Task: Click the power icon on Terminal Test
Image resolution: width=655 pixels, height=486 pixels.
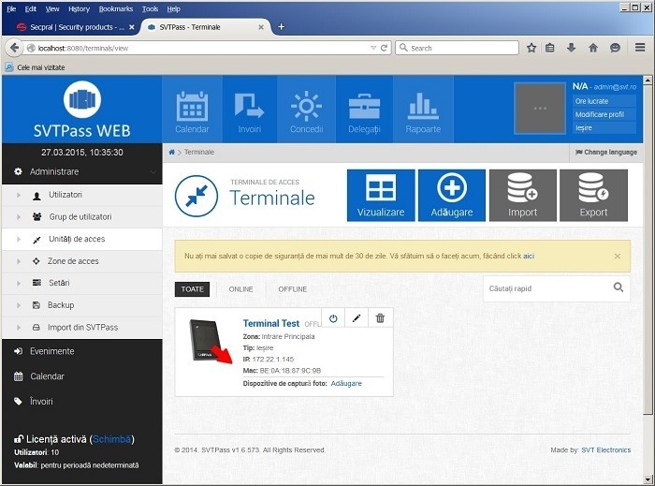Action: 334,318
